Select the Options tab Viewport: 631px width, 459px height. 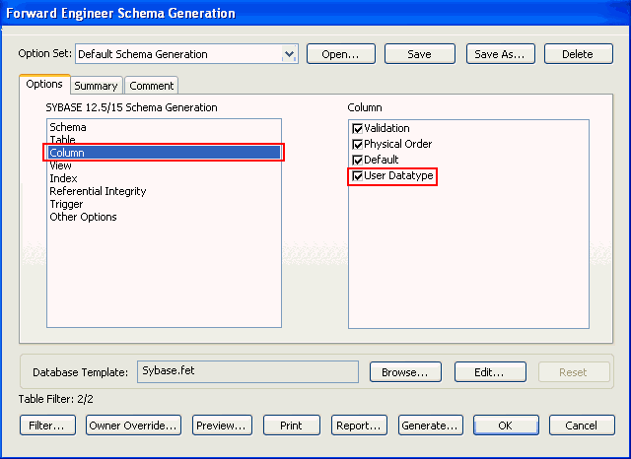point(44,85)
